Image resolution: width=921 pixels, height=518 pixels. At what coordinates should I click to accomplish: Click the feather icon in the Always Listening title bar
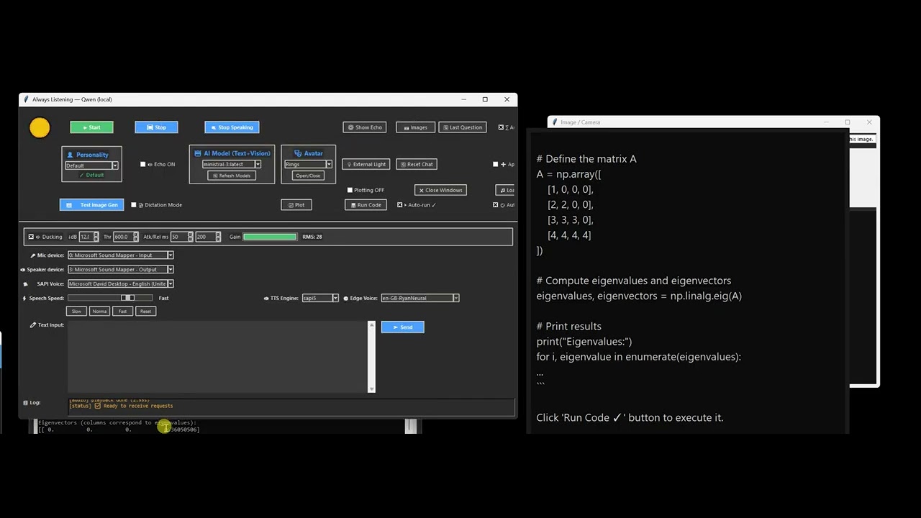[x=26, y=99]
